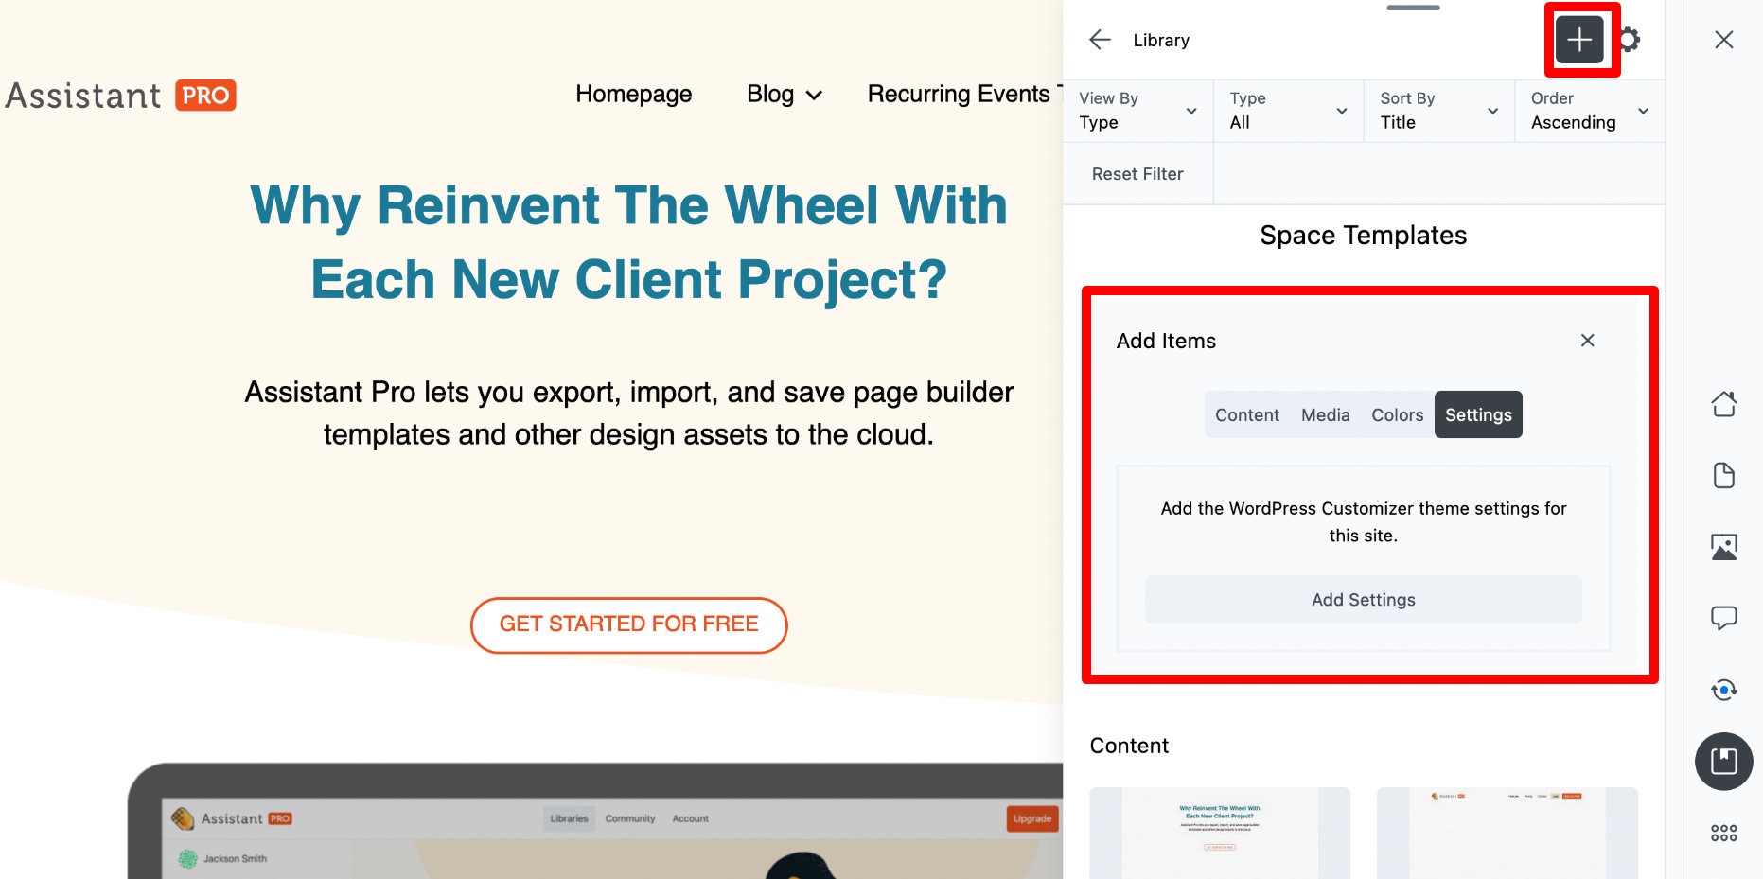Click the plus add items icon
The height and width of the screenshot is (879, 1763).
[1578, 40]
